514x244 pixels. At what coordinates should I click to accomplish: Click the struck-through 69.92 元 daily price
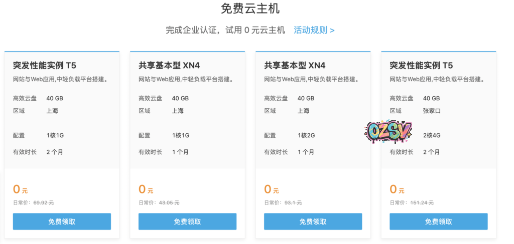[x=44, y=202]
